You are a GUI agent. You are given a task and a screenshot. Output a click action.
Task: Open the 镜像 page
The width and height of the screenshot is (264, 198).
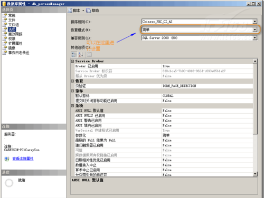coord(12,48)
